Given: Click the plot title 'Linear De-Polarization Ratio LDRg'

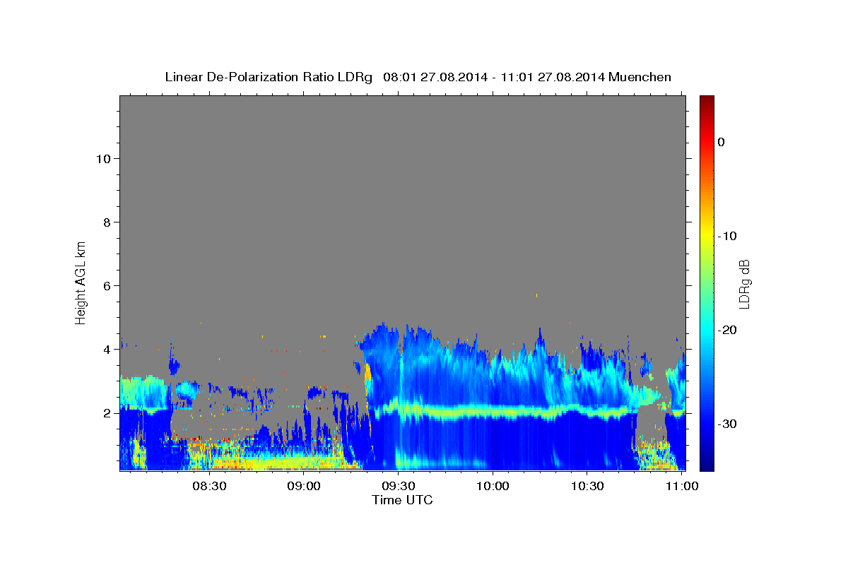Looking at the screenshot, I should pos(268,77).
